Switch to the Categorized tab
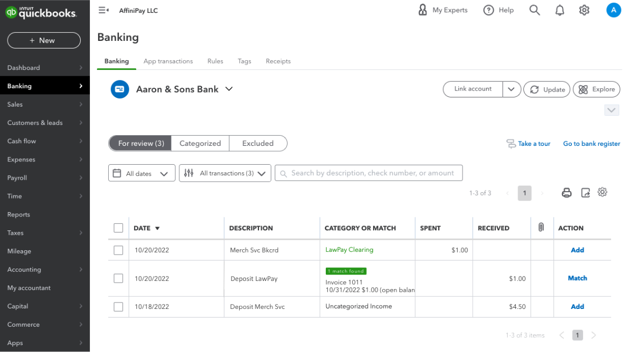Screen dimensions: 630x352 (x=200, y=144)
